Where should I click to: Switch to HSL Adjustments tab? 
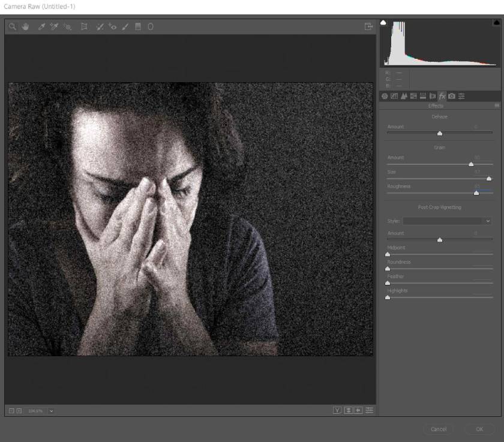pos(413,96)
